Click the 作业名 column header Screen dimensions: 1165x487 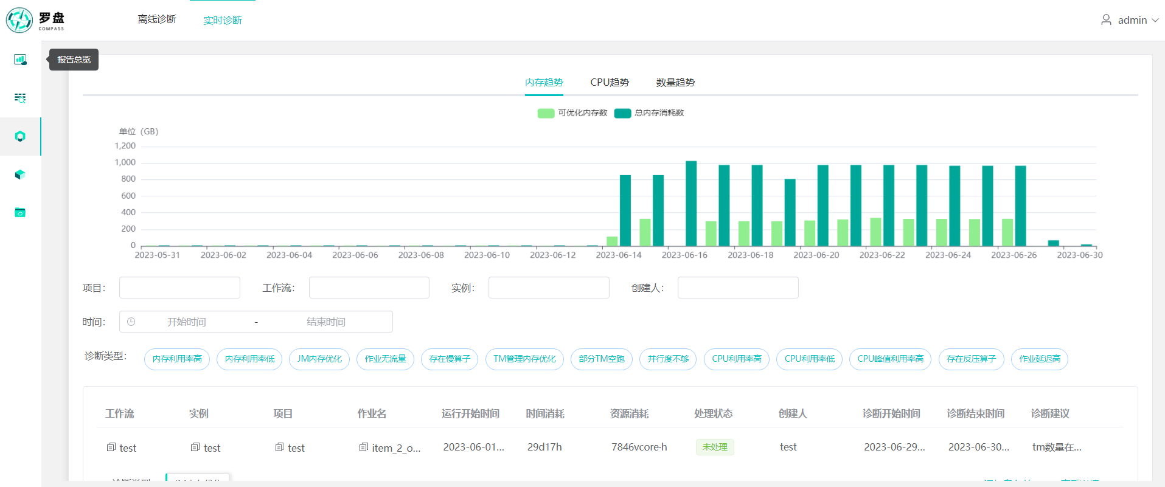coord(372,413)
